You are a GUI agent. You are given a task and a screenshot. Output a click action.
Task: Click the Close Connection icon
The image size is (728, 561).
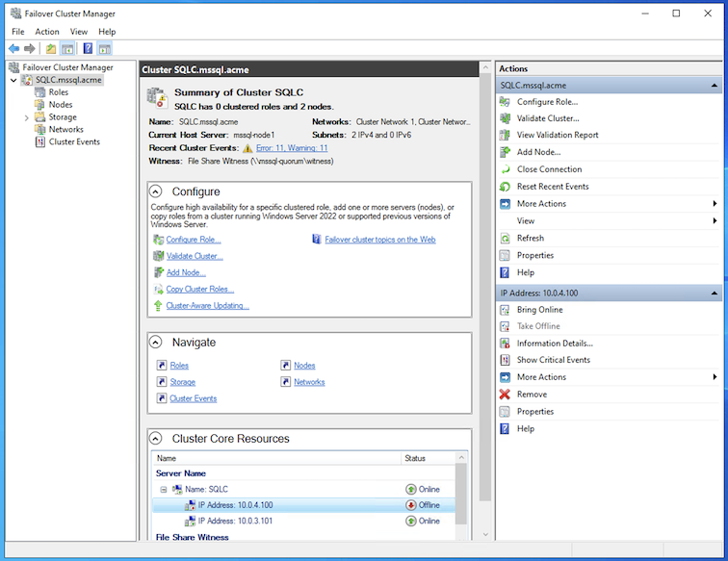coord(505,169)
